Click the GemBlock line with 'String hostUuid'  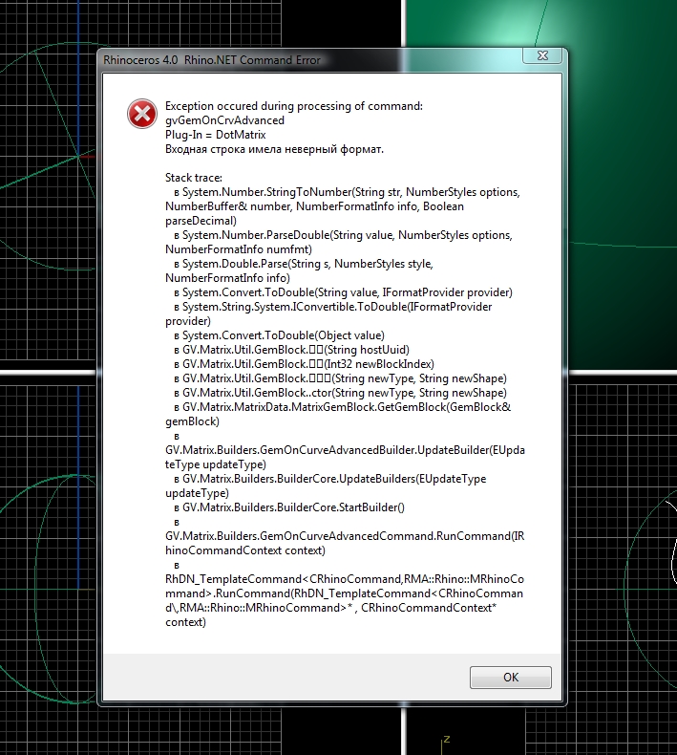pyautogui.click(x=291, y=350)
